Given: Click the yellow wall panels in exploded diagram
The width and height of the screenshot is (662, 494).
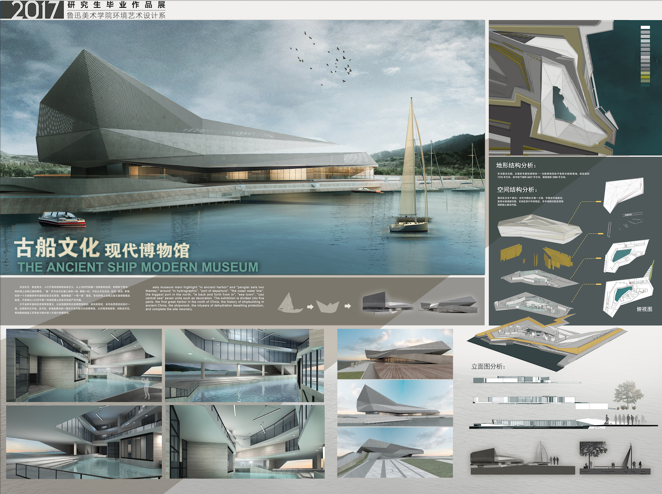Looking at the screenshot, I should [536, 257].
